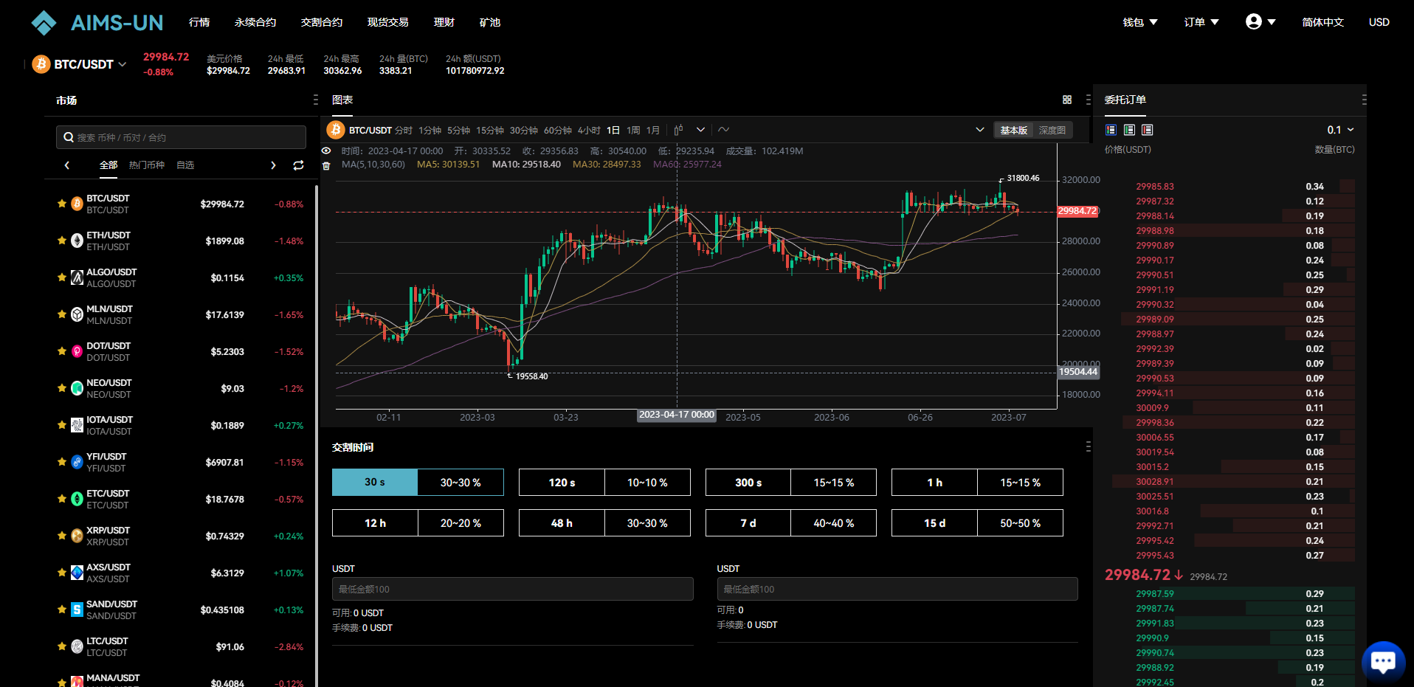Toggle chart indicator visibility eye icon
The height and width of the screenshot is (687, 1414).
point(326,151)
